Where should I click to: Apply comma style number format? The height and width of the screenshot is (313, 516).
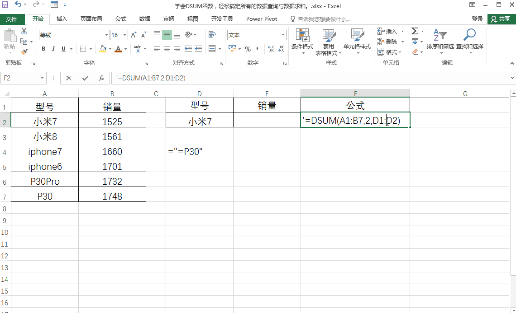click(258, 49)
